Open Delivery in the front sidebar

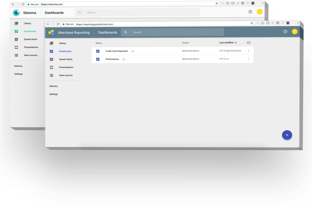53,86
